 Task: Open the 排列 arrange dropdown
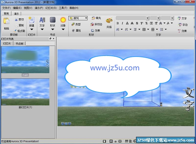[x=78, y=18]
